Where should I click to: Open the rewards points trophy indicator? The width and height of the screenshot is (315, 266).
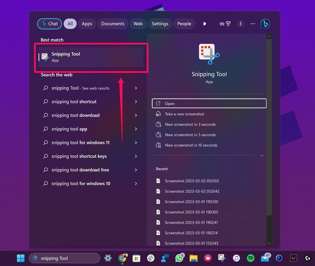pos(225,24)
